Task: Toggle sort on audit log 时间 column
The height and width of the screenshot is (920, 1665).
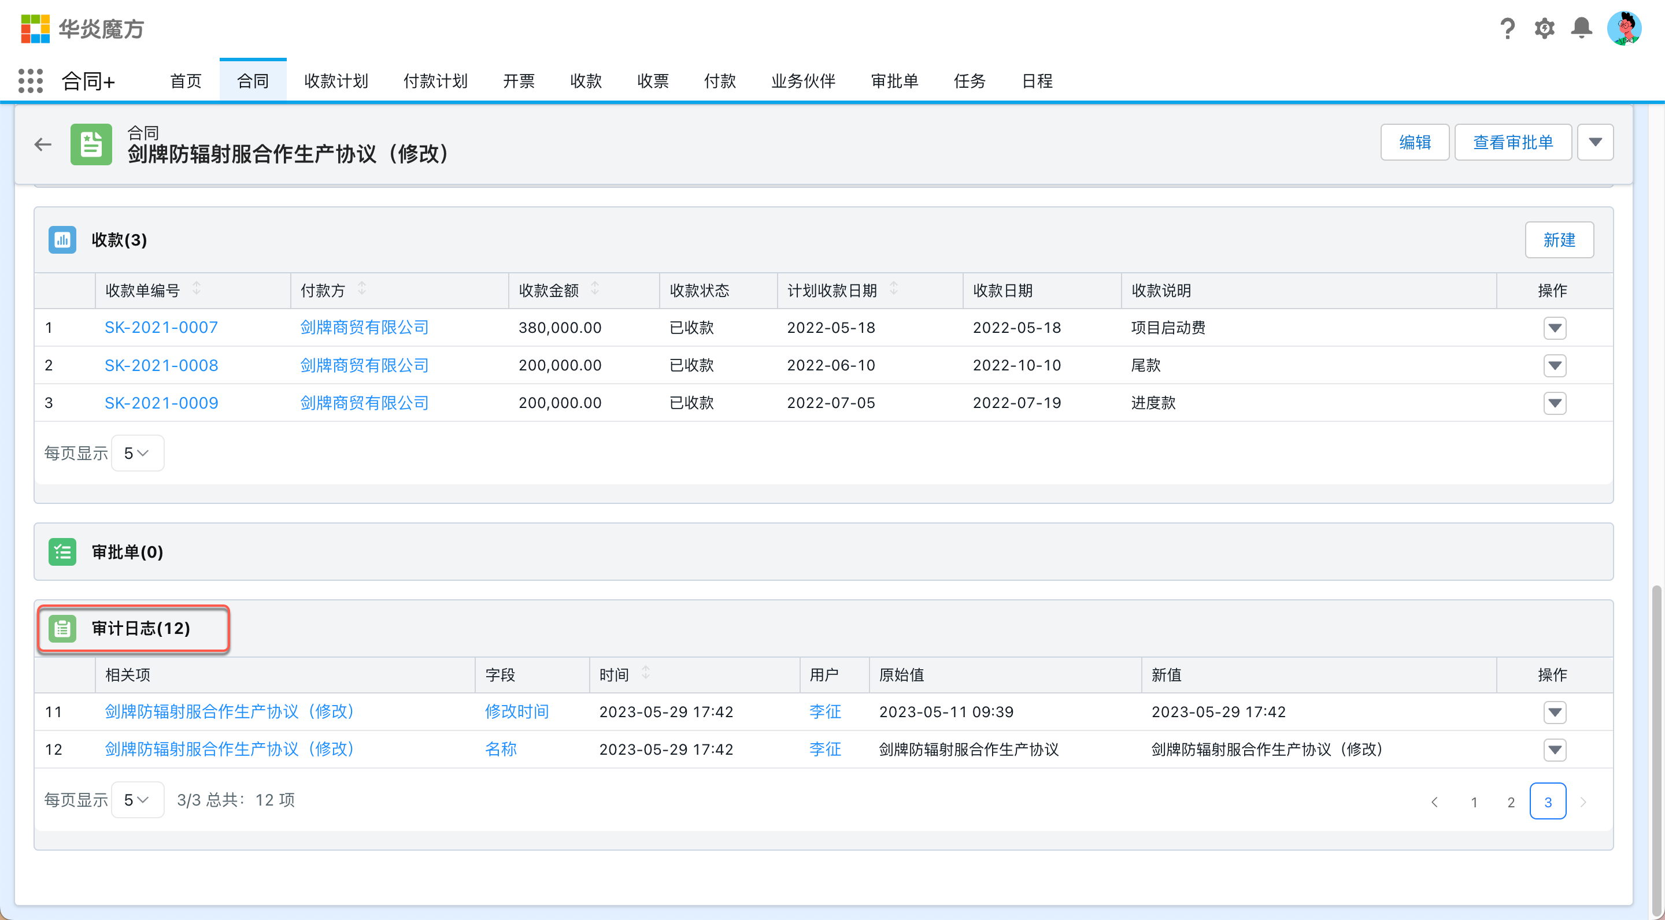Action: (645, 673)
